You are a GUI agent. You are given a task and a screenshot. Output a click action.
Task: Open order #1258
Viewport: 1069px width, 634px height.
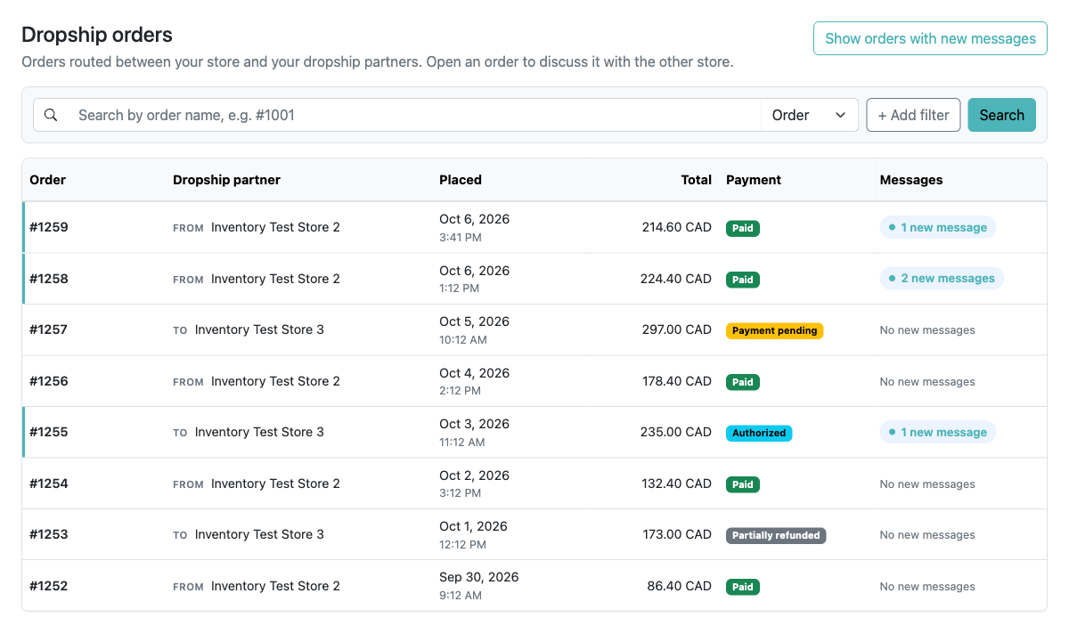pyautogui.click(x=49, y=279)
